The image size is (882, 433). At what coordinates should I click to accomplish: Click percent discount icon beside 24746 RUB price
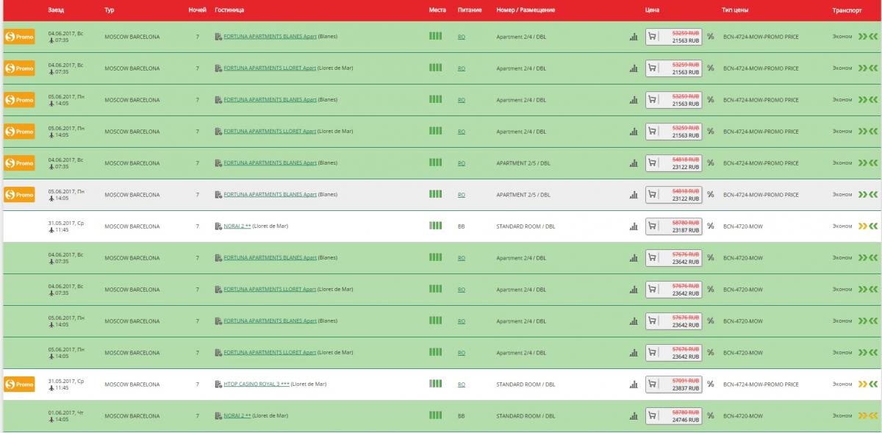pyautogui.click(x=711, y=415)
